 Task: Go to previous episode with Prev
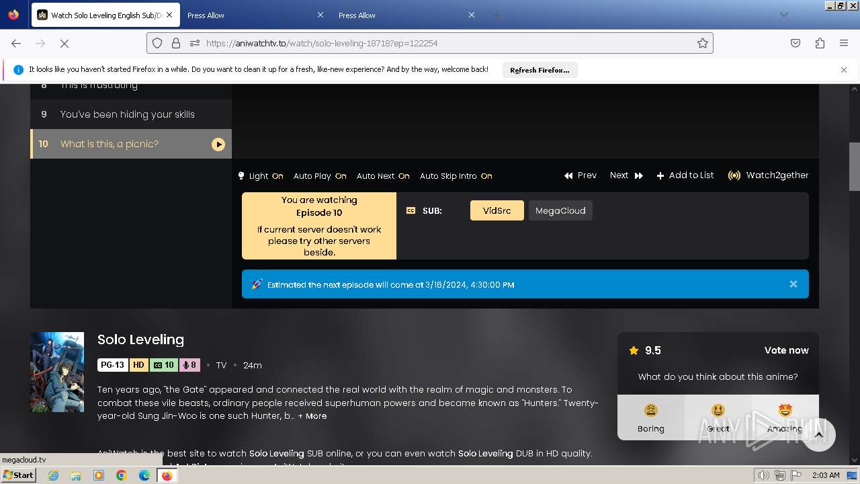coord(580,175)
